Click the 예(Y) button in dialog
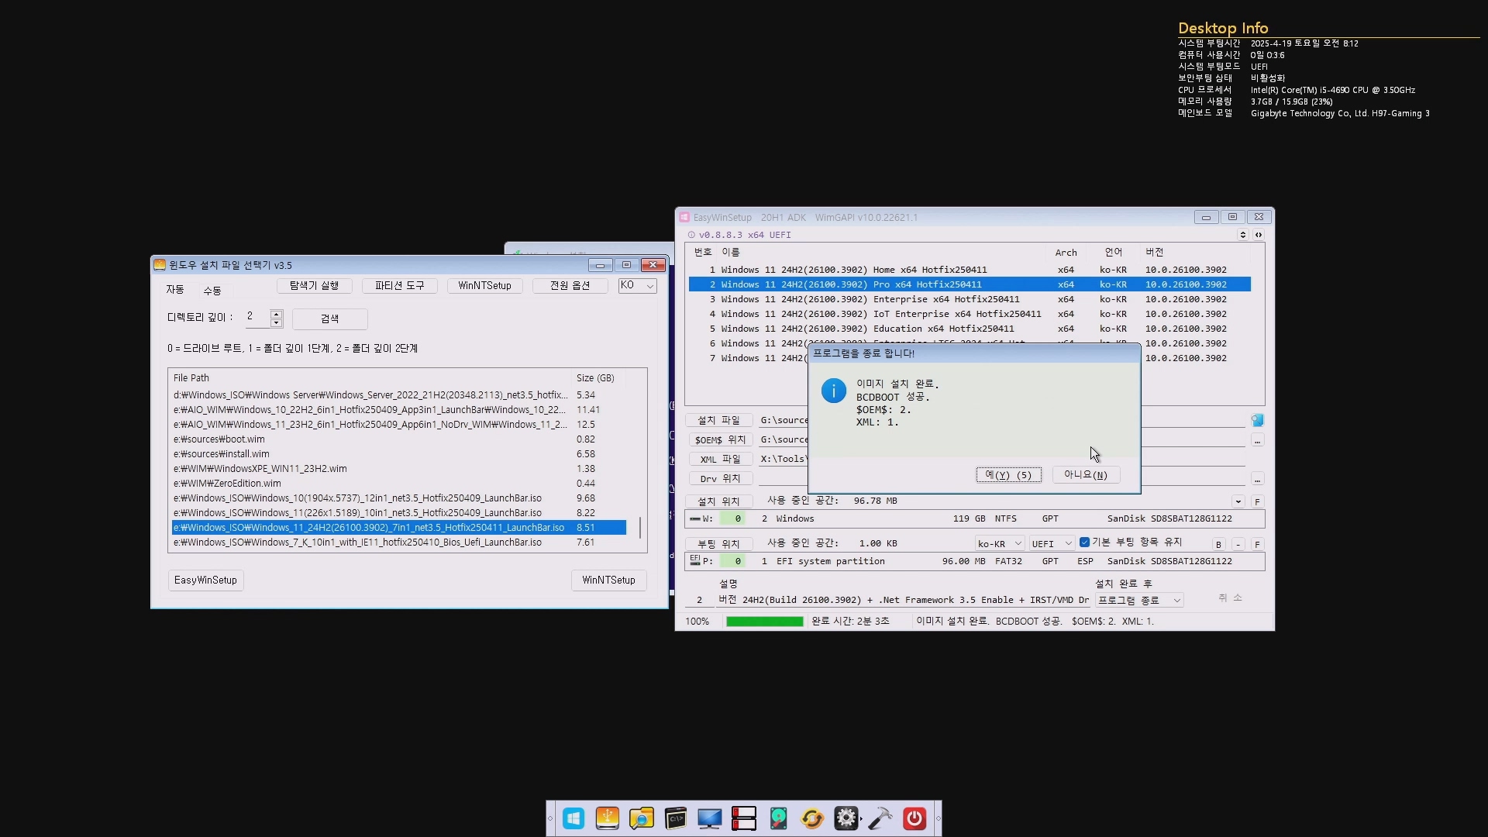 1008,475
